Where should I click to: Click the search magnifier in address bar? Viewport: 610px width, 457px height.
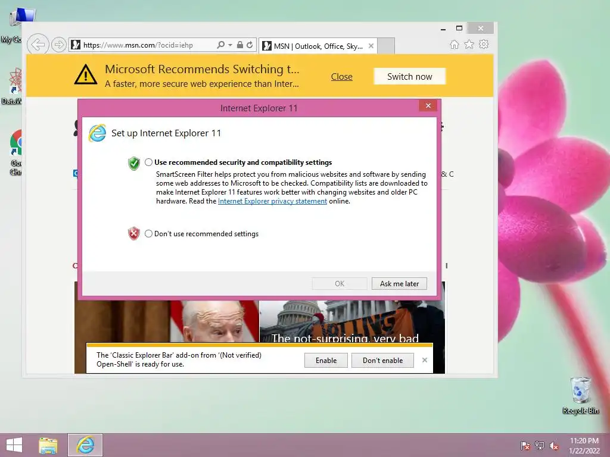(220, 45)
